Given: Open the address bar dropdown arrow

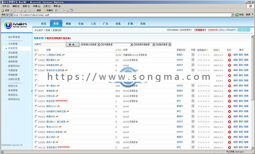Looking at the screenshot, I should coord(232,15).
